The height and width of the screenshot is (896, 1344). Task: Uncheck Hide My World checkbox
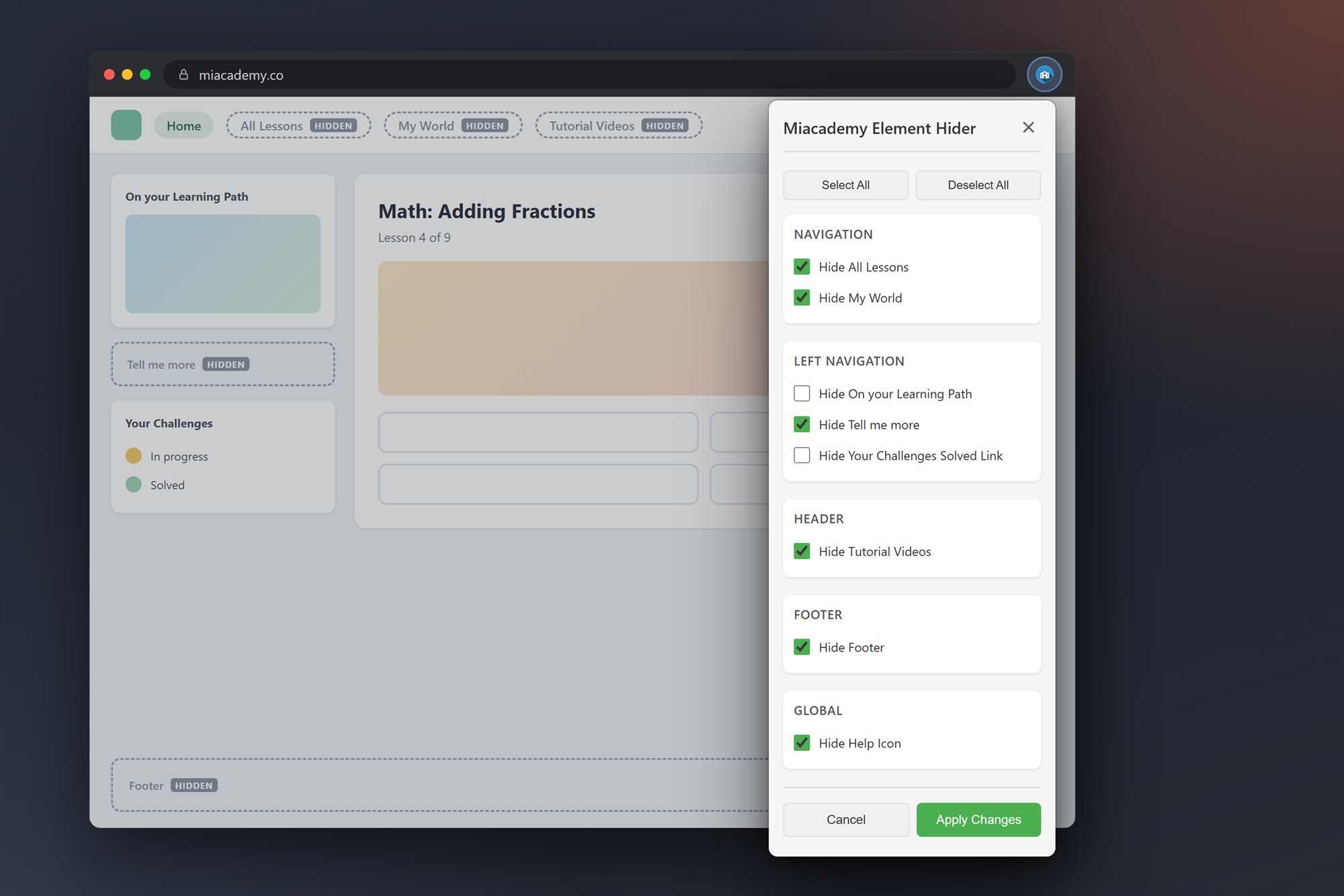[x=802, y=298]
